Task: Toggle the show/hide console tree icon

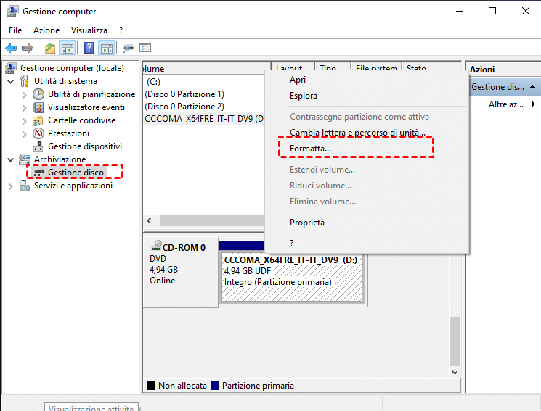Action: (68, 49)
